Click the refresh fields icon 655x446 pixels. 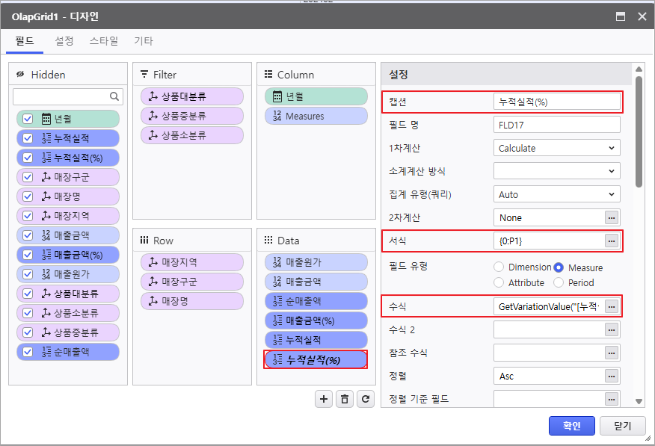365,399
